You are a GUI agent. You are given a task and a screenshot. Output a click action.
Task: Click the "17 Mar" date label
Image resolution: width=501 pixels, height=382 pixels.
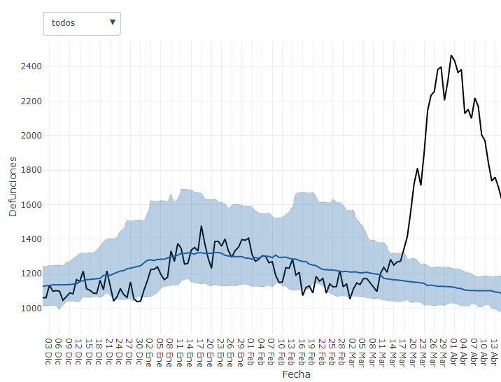coord(402,353)
